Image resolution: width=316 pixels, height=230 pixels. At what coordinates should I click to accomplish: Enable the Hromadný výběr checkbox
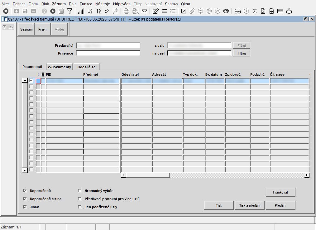pyautogui.click(x=80, y=191)
